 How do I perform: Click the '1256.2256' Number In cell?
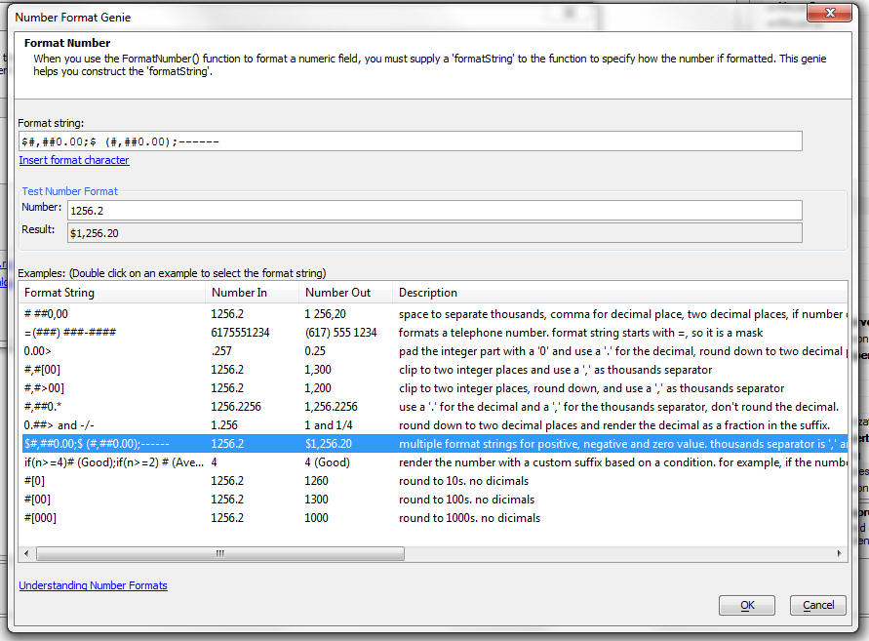[x=236, y=407]
